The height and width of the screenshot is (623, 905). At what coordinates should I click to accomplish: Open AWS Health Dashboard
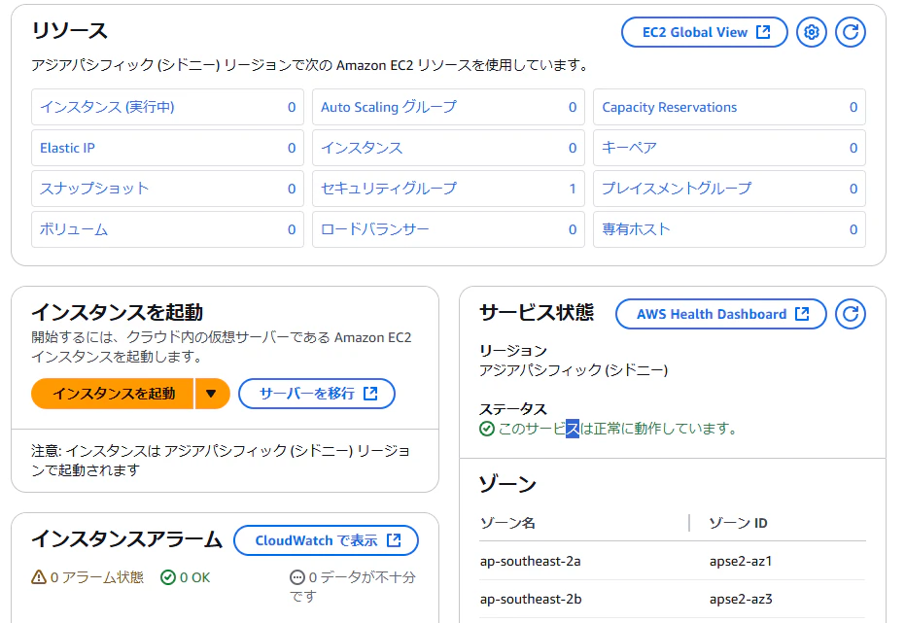721,314
